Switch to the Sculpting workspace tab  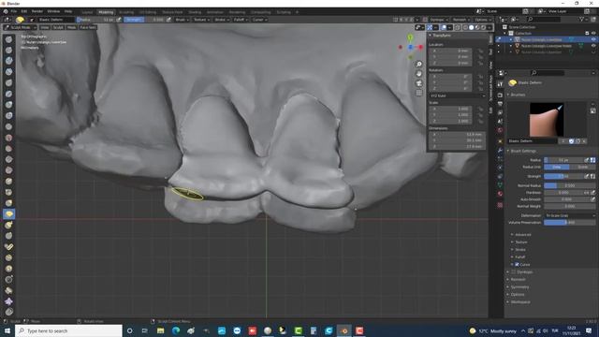point(125,12)
